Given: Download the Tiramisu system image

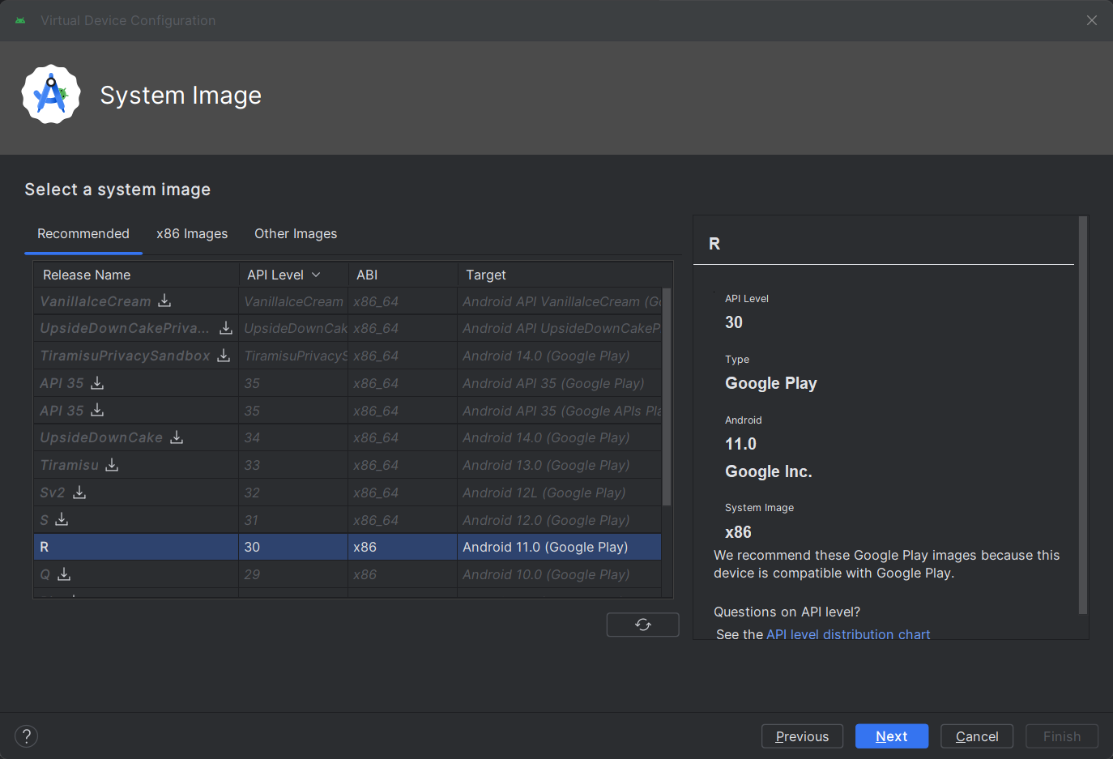Looking at the screenshot, I should (112, 464).
